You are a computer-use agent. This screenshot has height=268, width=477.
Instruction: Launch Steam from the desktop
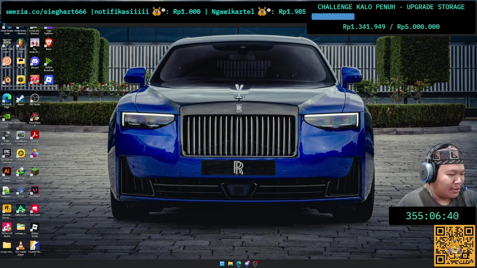[20, 99]
